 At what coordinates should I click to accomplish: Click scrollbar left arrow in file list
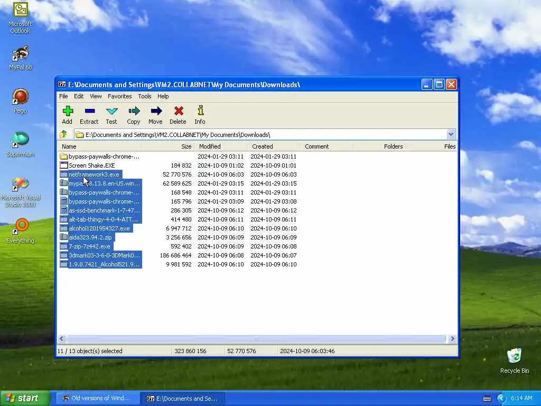pyautogui.click(x=62, y=339)
